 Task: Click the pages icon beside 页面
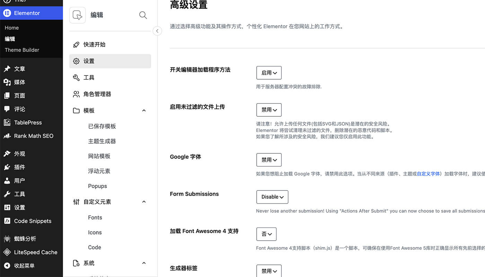coord(7,96)
